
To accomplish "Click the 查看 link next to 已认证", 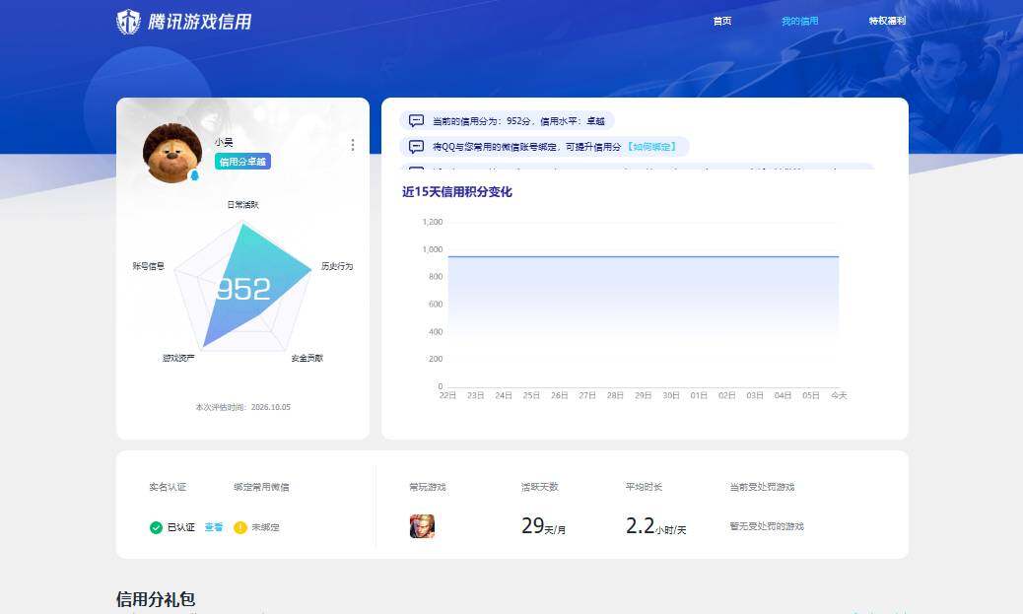I will point(213,527).
